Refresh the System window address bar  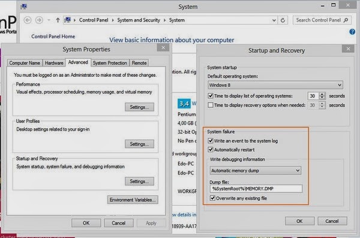pos(283,20)
